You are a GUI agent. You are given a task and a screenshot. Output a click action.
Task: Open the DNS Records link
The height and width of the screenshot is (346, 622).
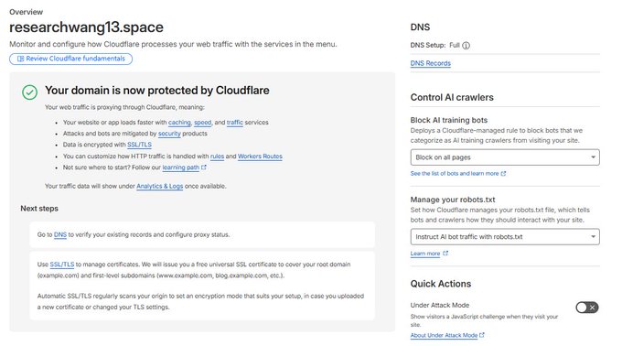[431, 63]
